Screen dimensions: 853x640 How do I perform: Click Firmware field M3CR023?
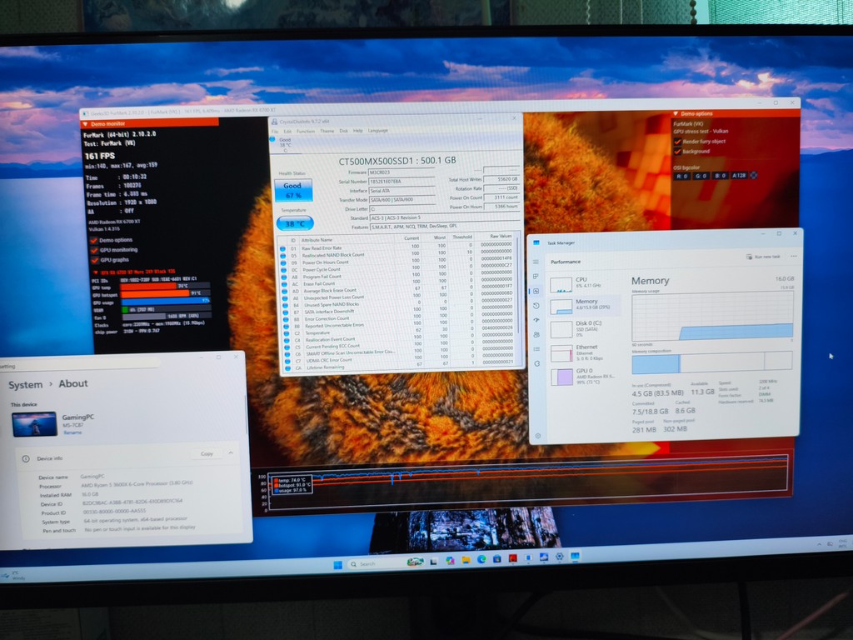pos(402,172)
